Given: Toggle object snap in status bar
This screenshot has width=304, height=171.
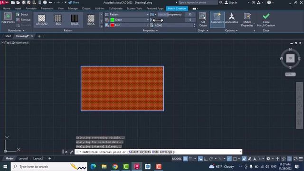Looking at the screenshot, I should pyautogui.click(x=235, y=159).
